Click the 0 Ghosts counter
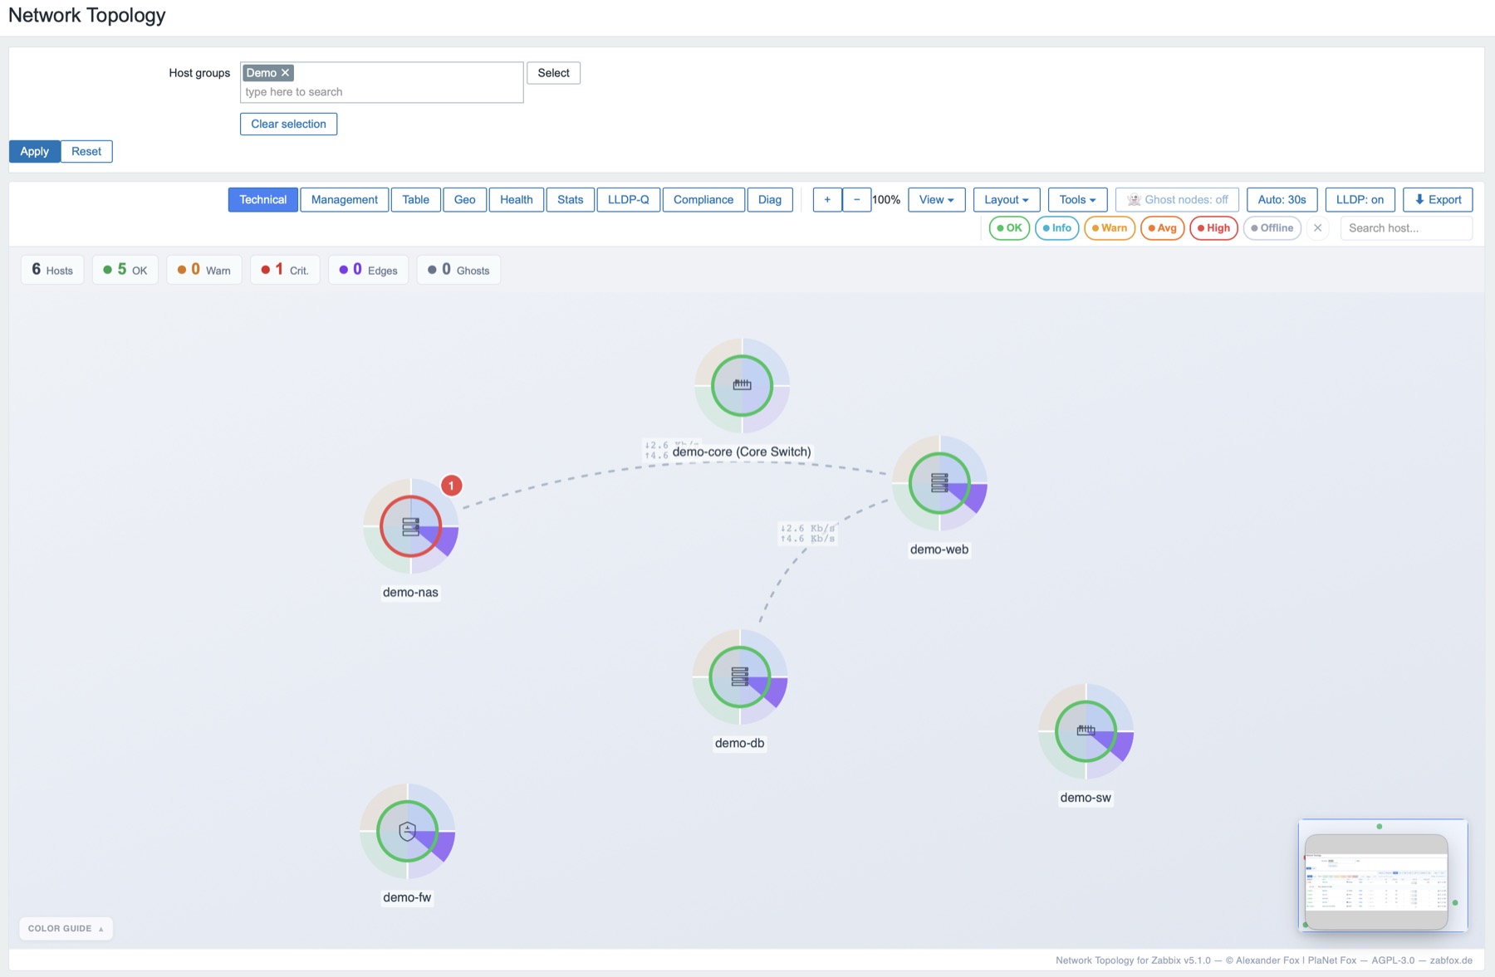This screenshot has height=977, width=1495. coord(458,270)
